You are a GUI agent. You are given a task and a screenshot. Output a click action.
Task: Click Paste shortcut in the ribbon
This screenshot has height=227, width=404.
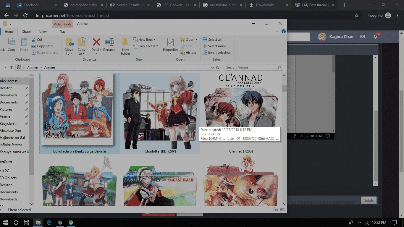click(45, 53)
